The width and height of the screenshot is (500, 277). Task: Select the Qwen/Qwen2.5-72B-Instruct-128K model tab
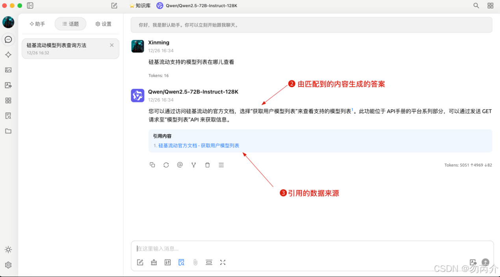tap(197, 6)
